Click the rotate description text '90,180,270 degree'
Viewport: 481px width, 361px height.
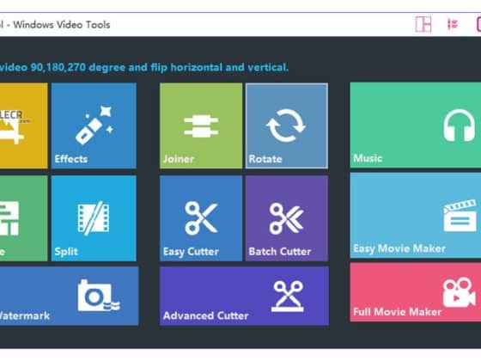[x=78, y=67]
